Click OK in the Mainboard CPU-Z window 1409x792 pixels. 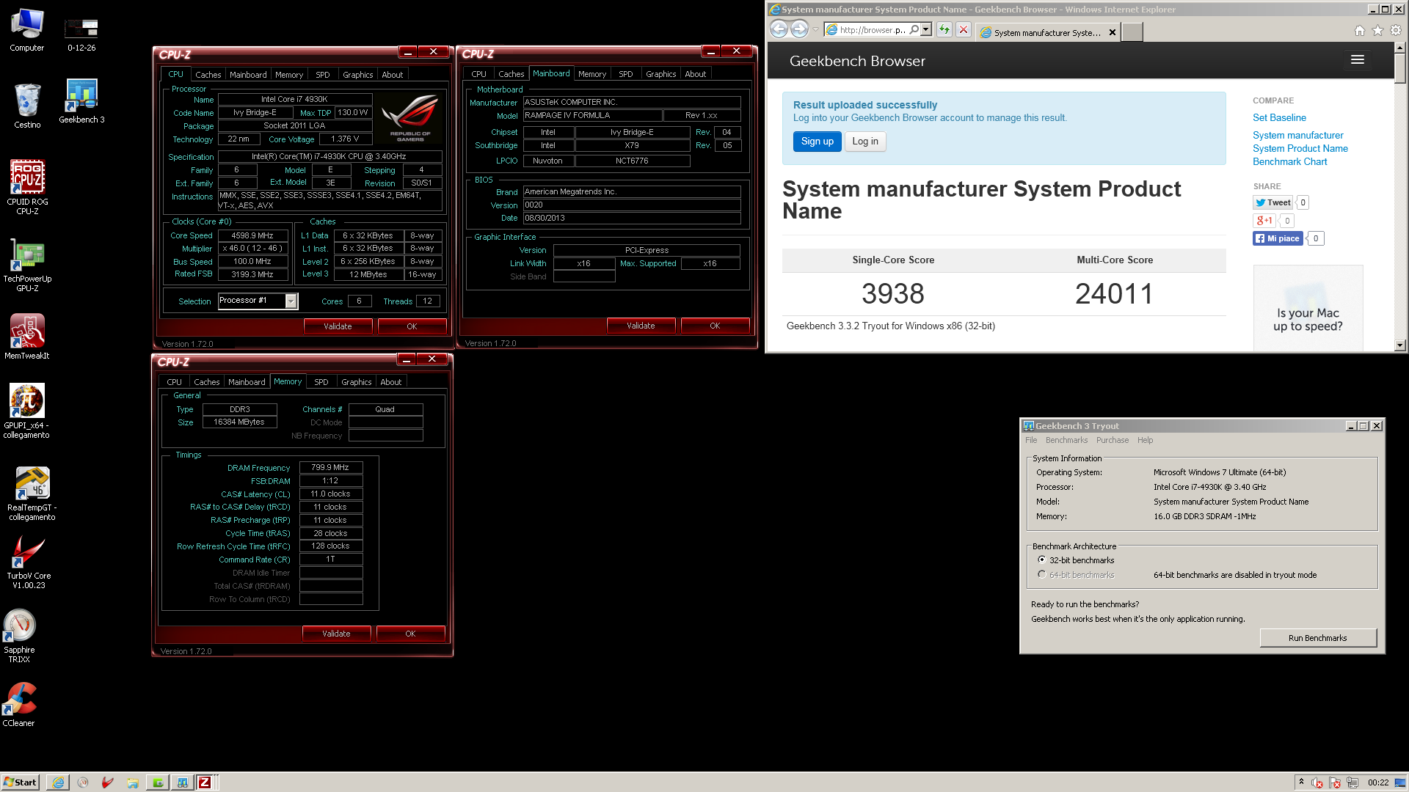[x=715, y=326]
